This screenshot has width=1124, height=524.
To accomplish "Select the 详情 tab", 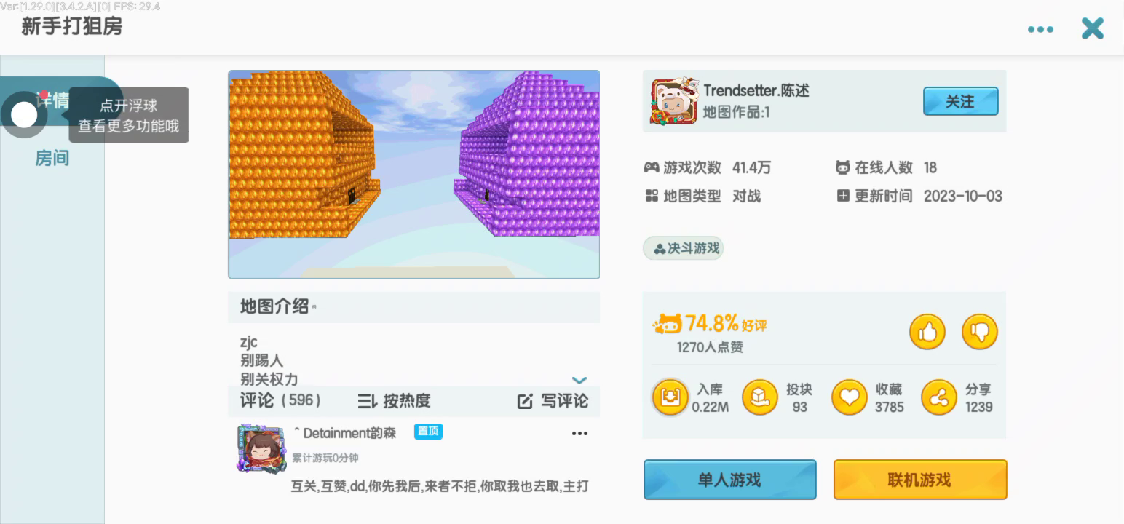I will (52, 100).
